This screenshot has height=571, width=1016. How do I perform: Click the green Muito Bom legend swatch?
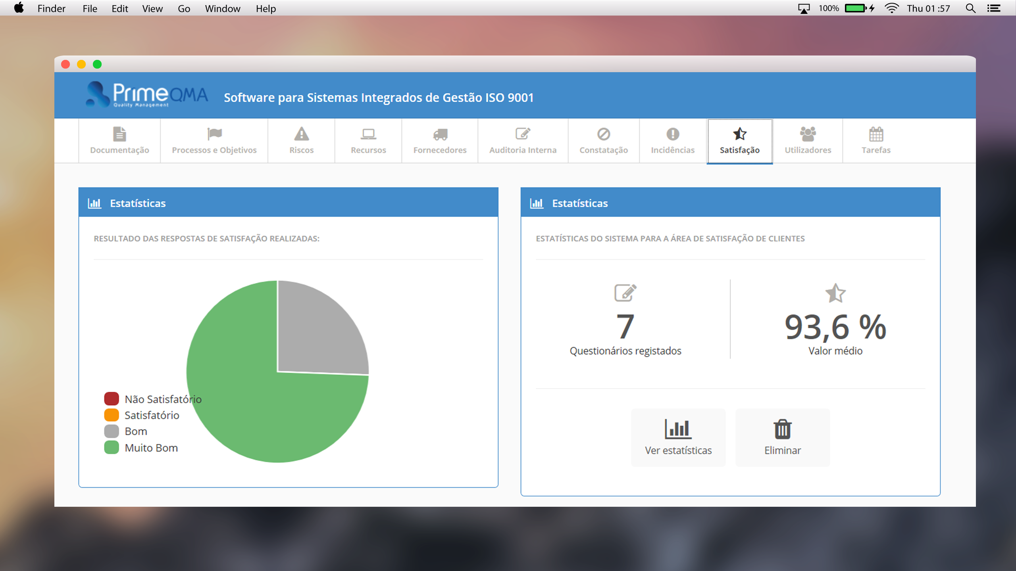coord(112,447)
